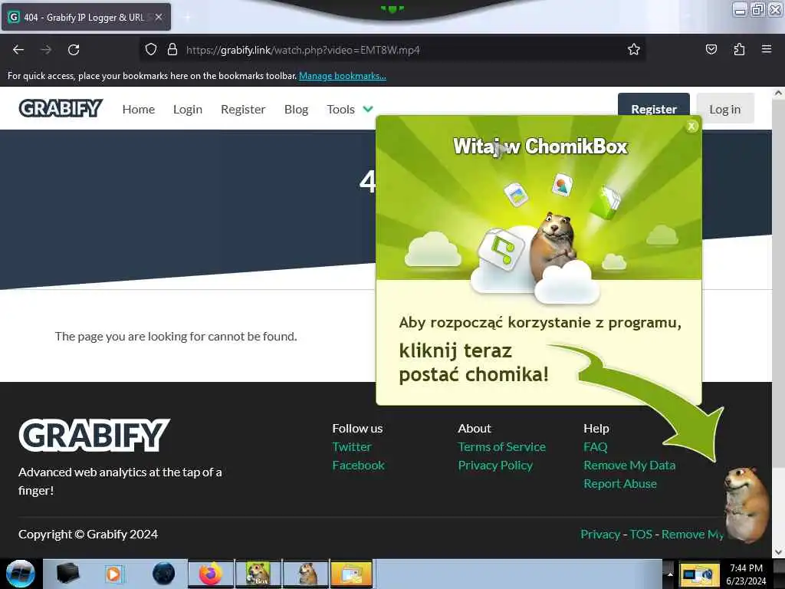The height and width of the screenshot is (589, 785).
Task: Bookmark this page with the star
Action: [634, 49]
